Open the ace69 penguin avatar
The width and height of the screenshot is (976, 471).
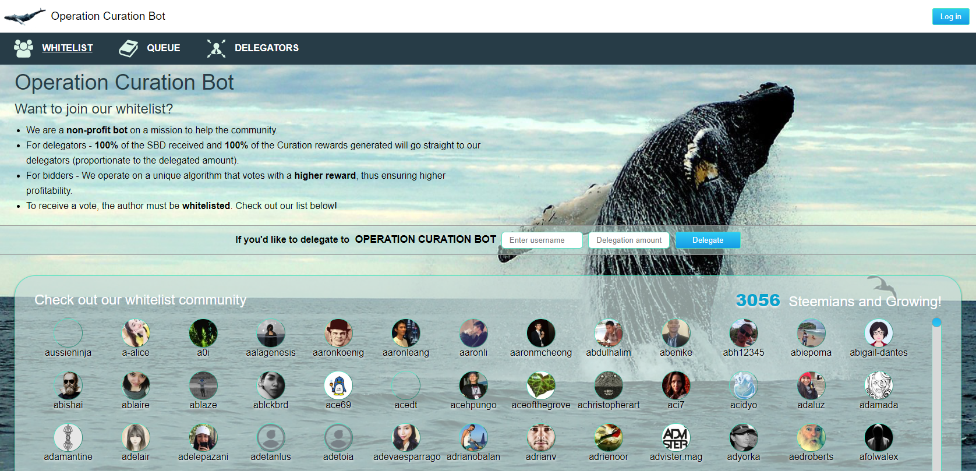pyautogui.click(x=338, y=385)
